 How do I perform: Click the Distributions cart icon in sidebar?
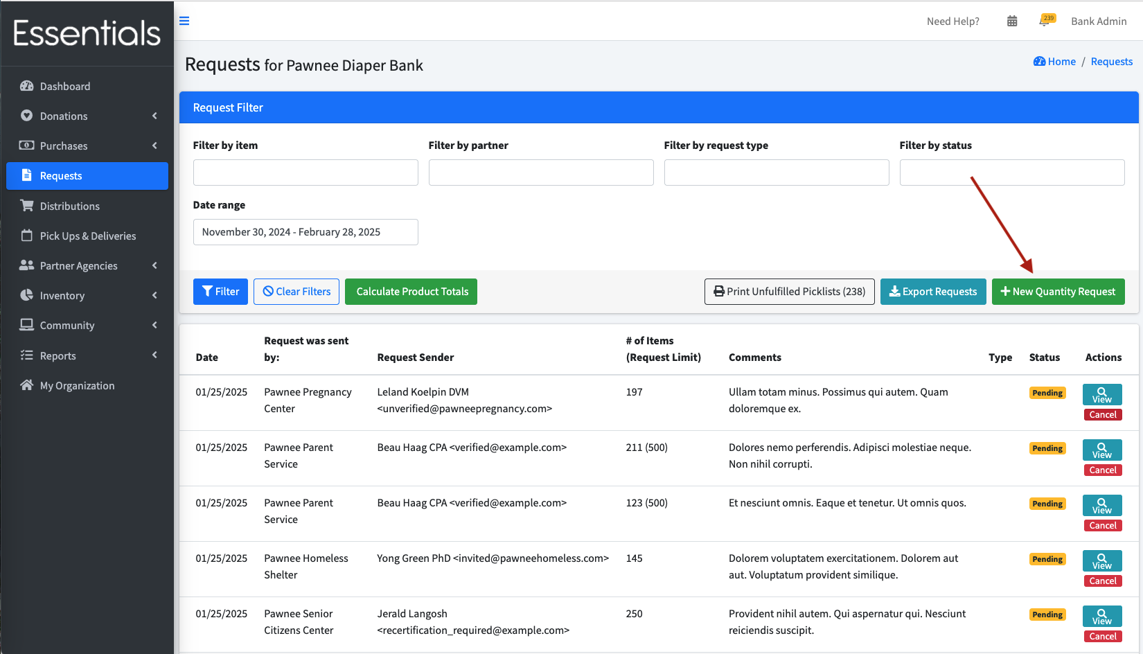(27, 206)
